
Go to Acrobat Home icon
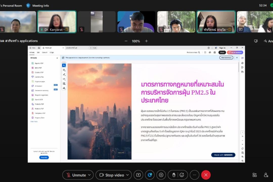(39, 48)
